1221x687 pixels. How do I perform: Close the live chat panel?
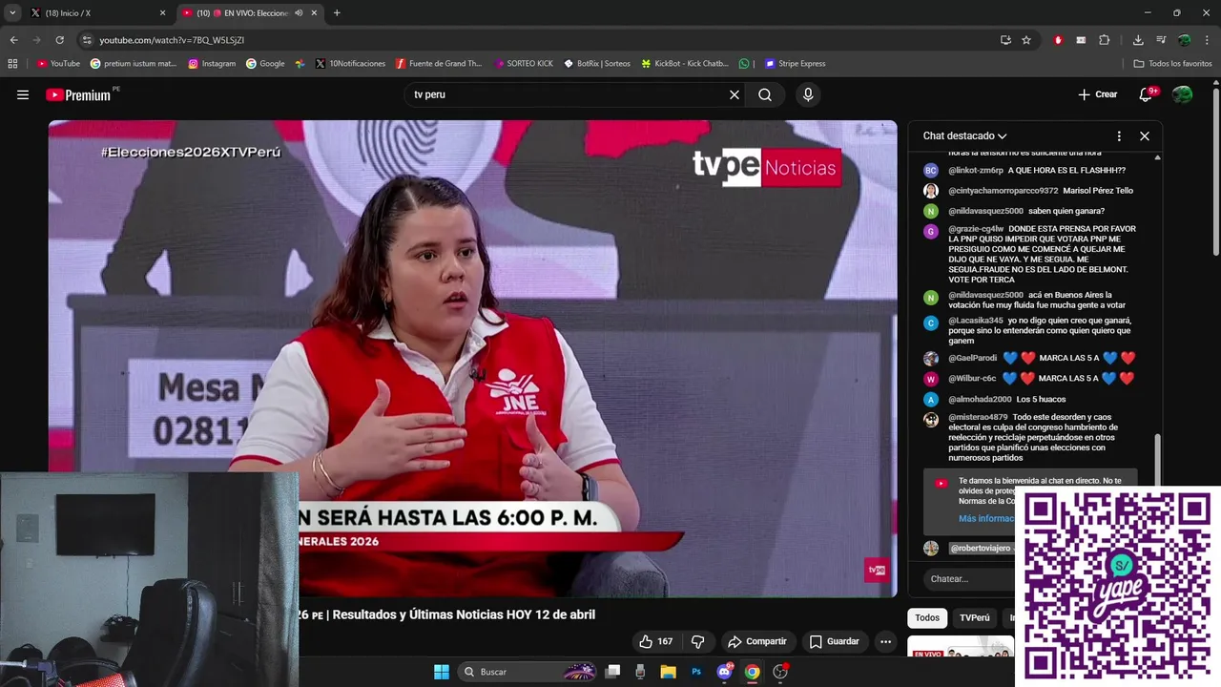[x=1145, y=135]
